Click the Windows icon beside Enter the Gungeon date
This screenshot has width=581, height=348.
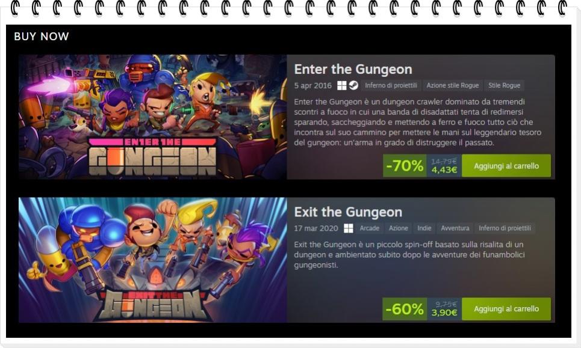pos(341,86)
